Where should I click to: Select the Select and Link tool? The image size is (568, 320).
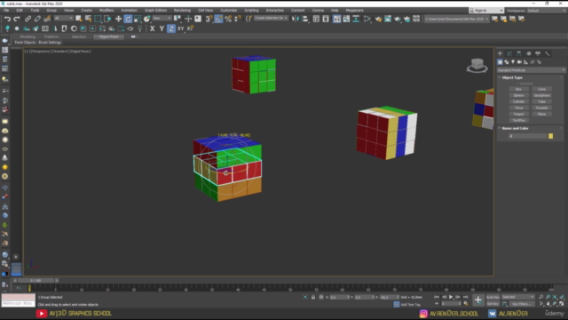click(x=28, y=19)
